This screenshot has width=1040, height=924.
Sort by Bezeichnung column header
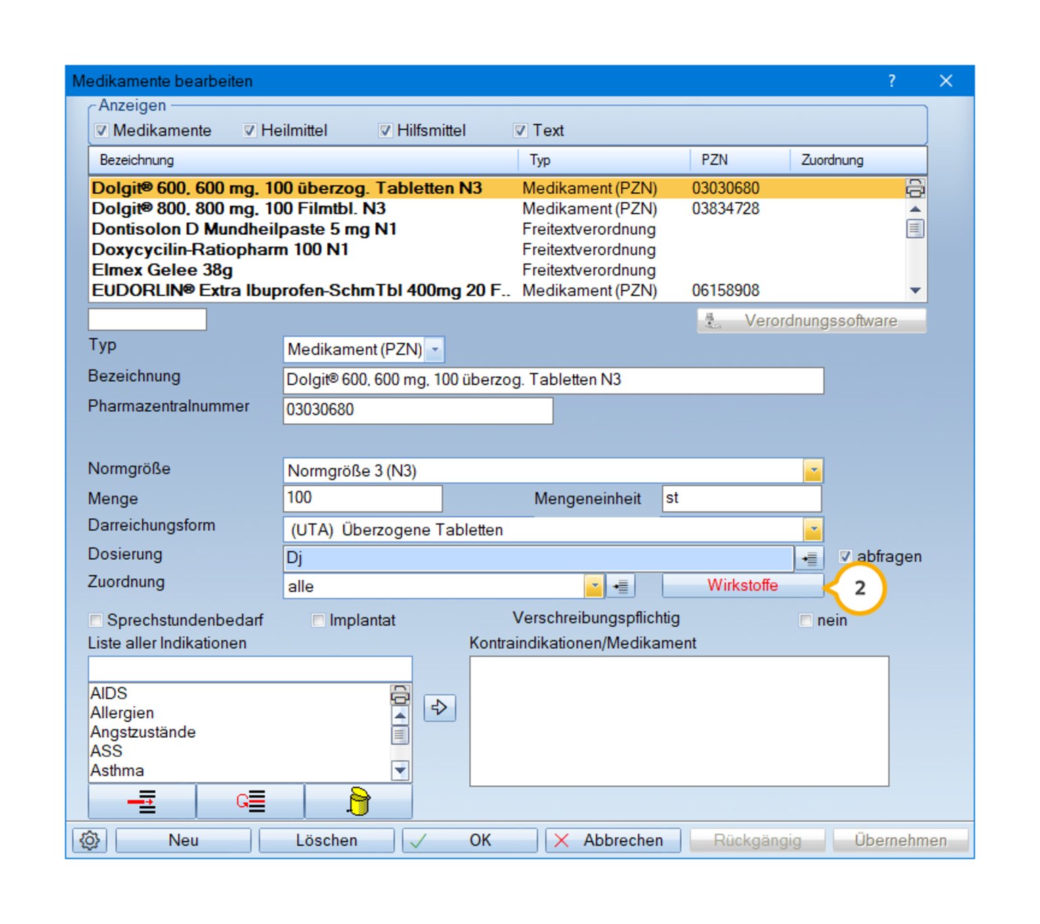303,160
